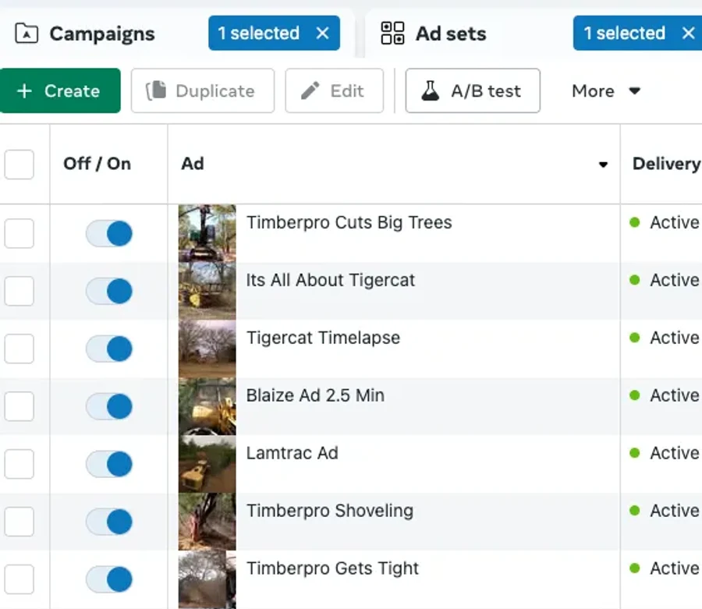Open the Campaigns tab
The width and height of the screenshot is (702, 609).
pos(102,34)
